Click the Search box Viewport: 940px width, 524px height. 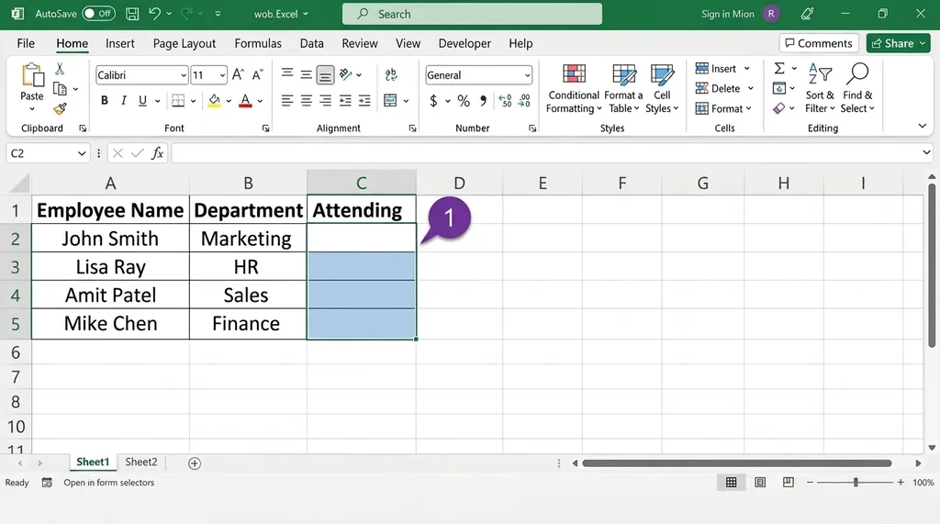[x=472, y=14]
